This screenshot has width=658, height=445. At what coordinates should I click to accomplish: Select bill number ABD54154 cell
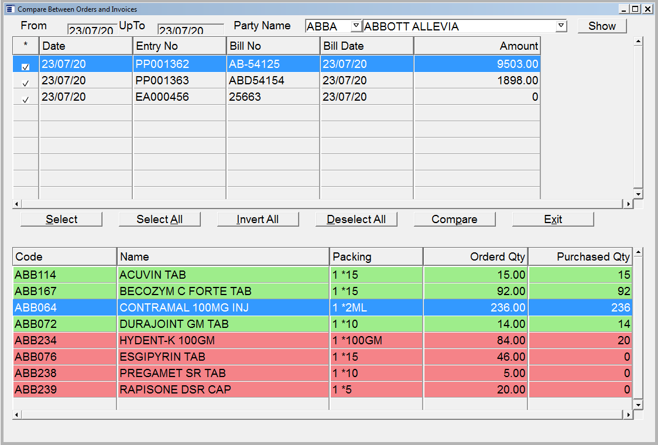[x=273, y=80]
